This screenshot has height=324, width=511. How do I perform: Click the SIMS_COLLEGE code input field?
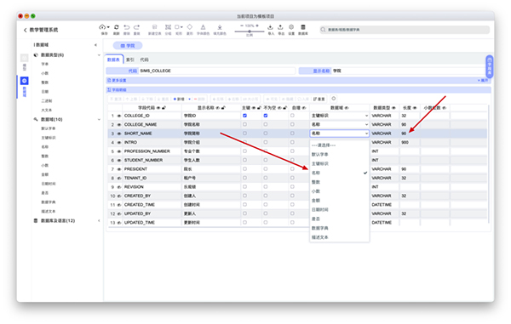coord(217,71)
